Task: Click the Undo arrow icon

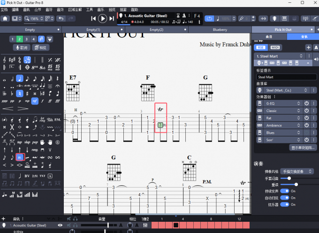Action: [x=61, y=19]
